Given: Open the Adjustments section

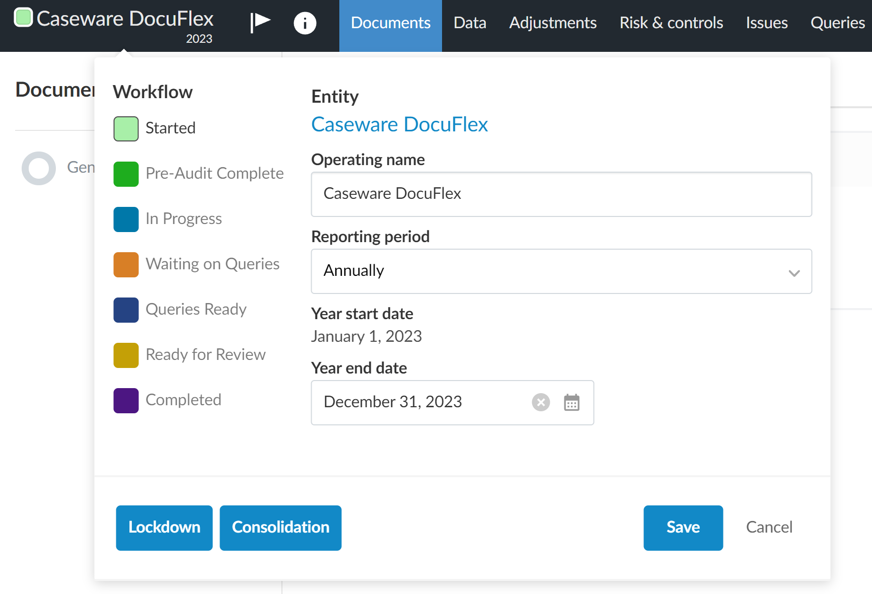Looking at the screenshot, I should (552, 23).
